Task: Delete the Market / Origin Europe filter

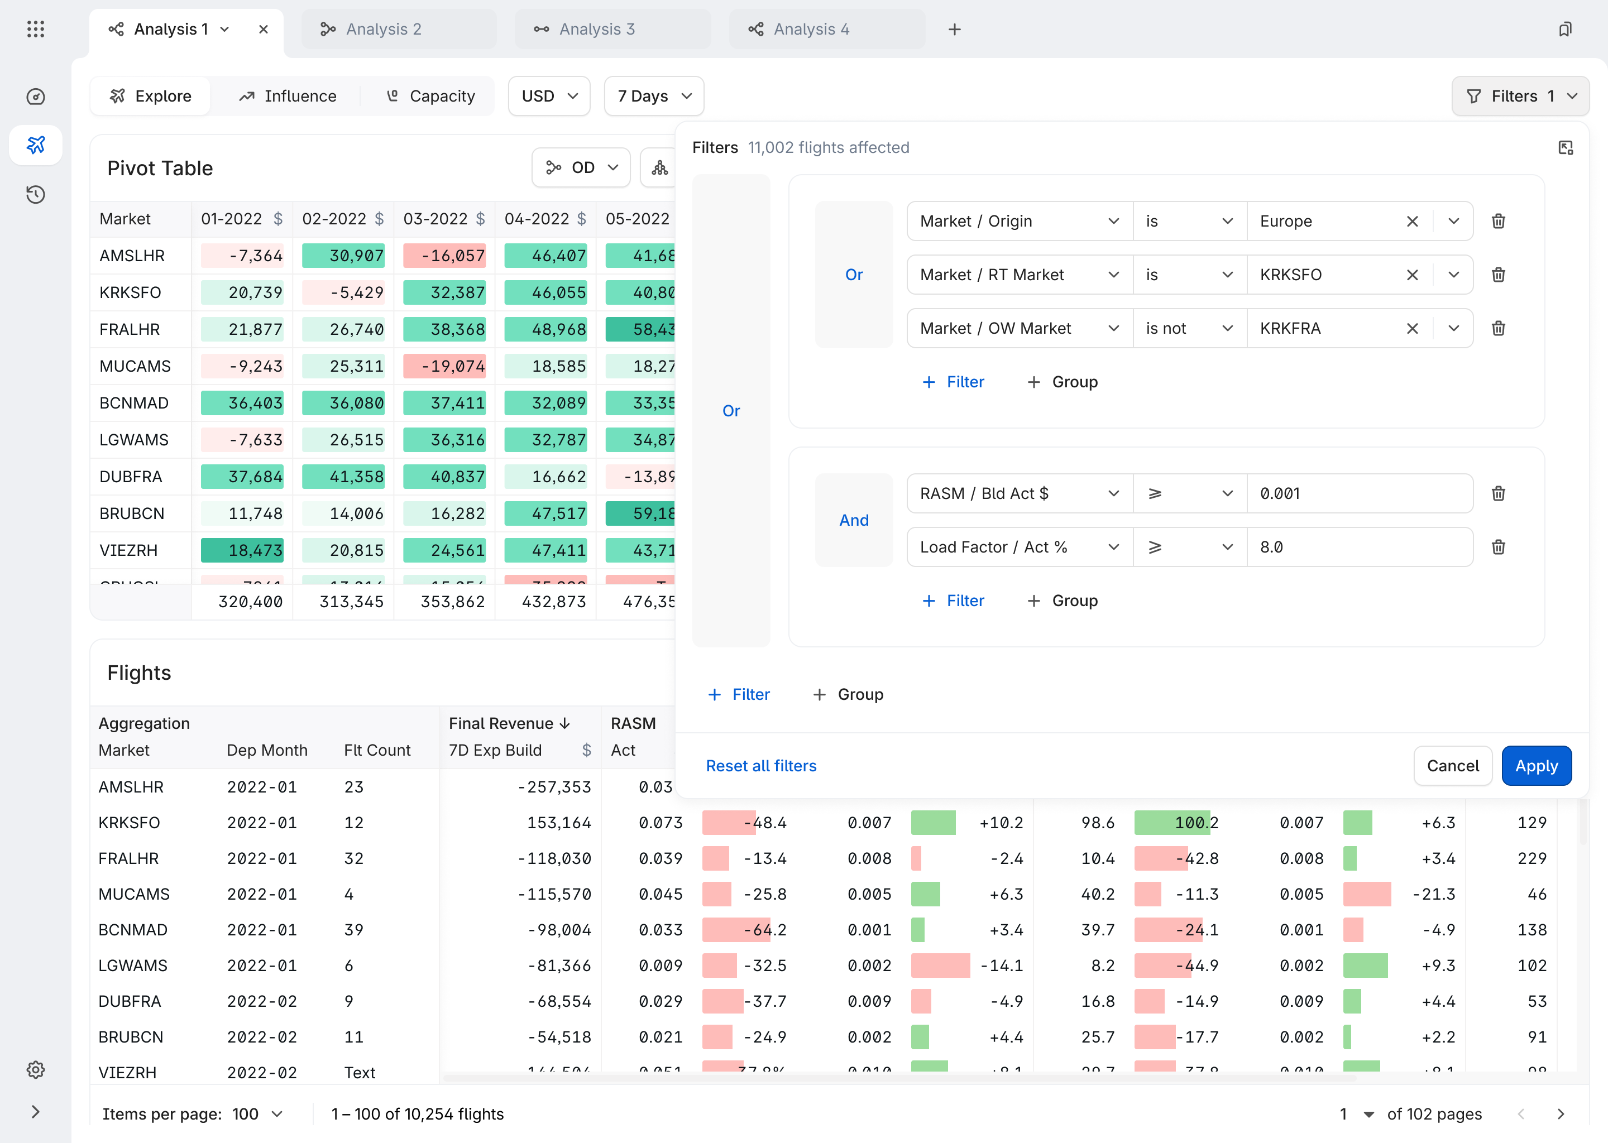Action: (1498, 221)
